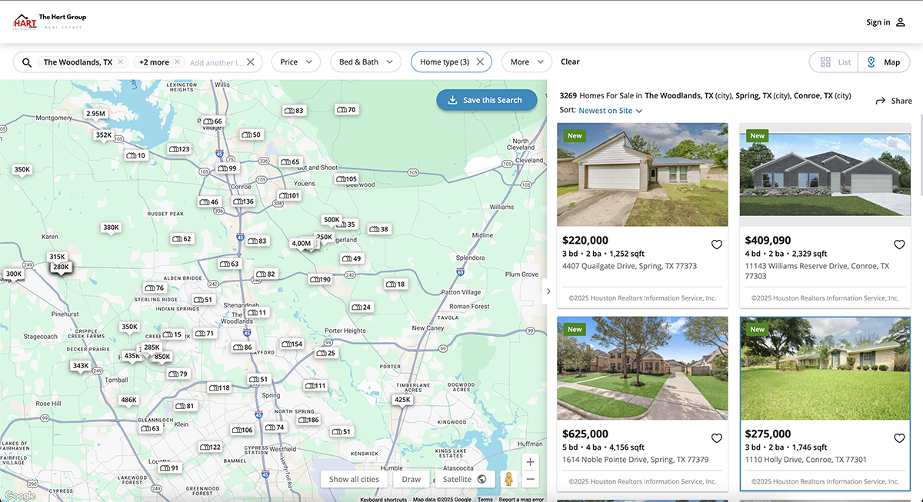This screenshot has height=502, width=923.
Task: Click Save this Search button
Action: [x=487, y=100]
